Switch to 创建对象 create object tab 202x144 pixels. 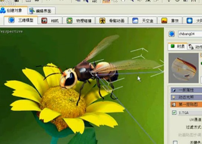(x=14, y=10)
